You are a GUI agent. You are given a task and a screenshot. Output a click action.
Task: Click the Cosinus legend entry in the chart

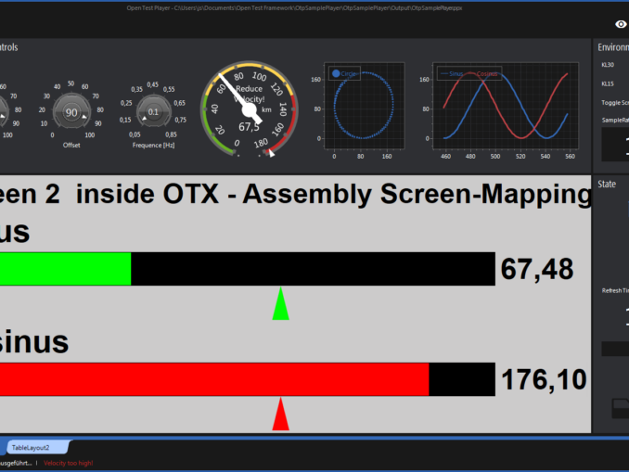(x=486, y=72)
